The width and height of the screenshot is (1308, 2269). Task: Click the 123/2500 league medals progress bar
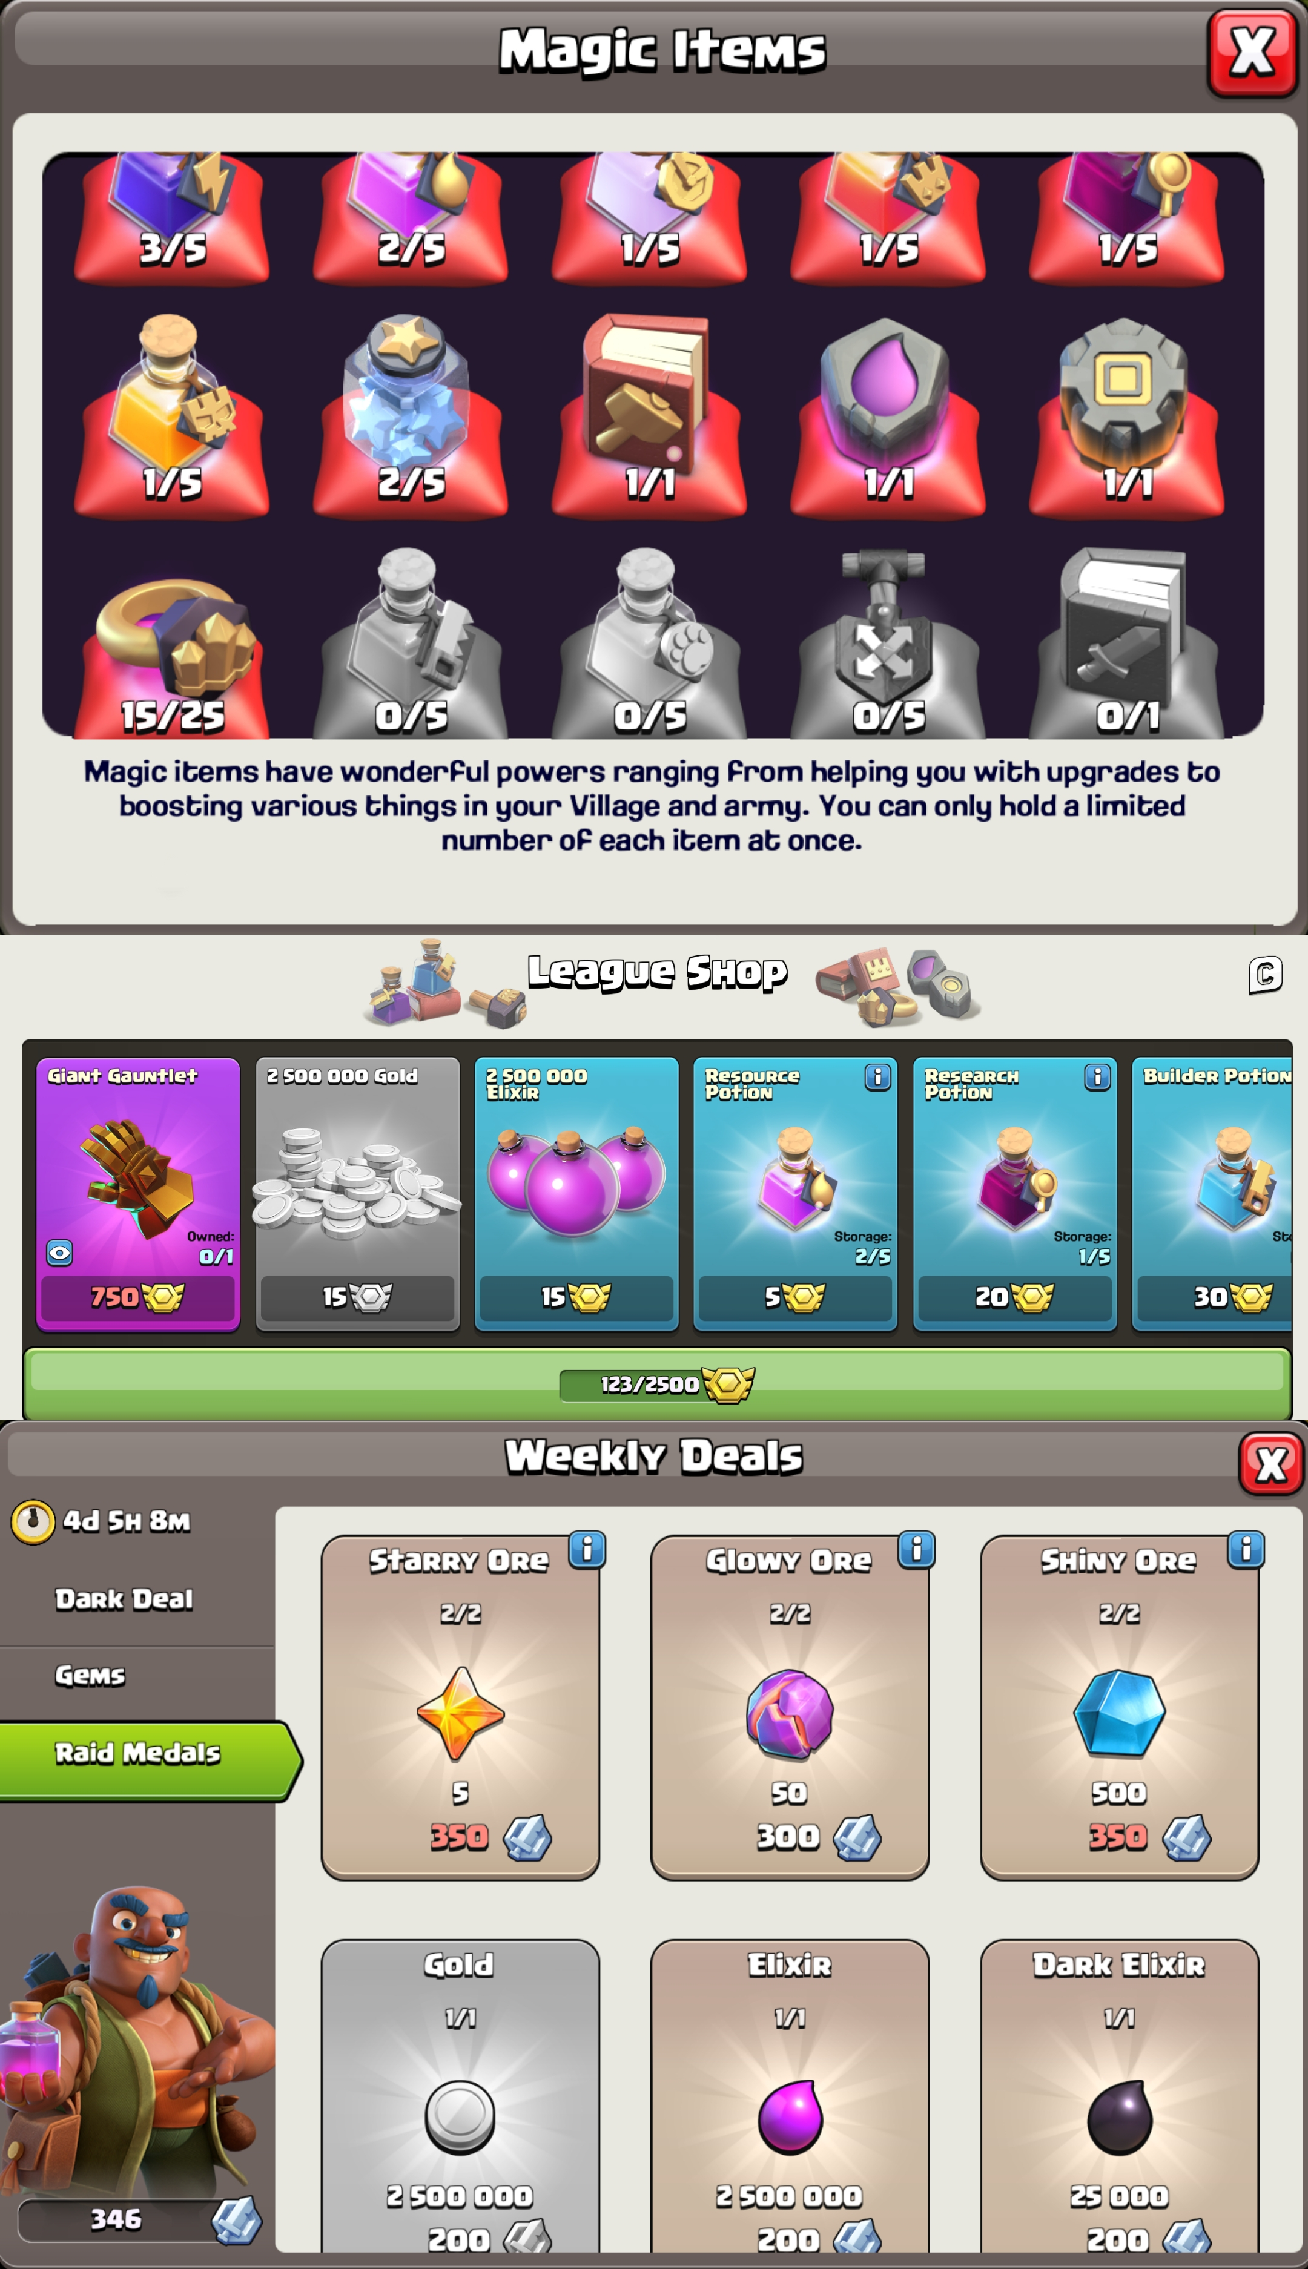656,1384
